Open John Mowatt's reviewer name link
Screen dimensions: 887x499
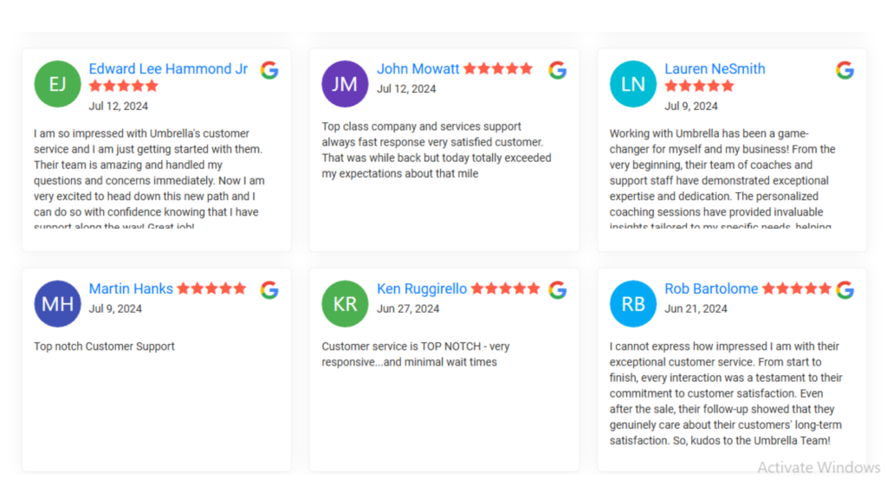coord(418,69)
